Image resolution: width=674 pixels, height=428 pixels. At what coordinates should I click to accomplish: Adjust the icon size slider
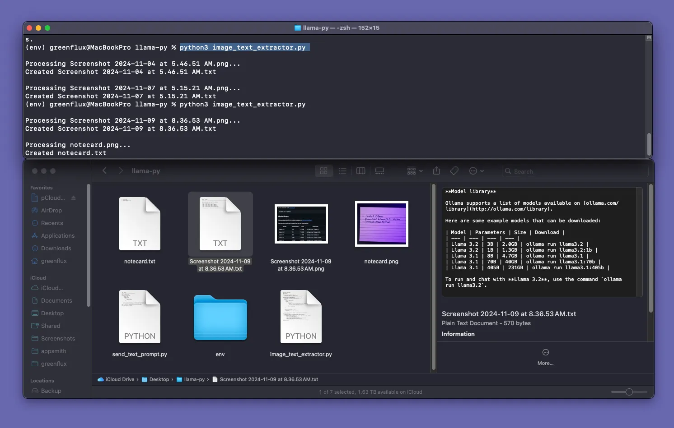pos(629,392)
